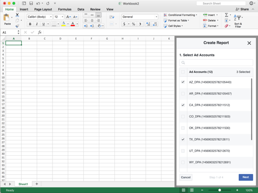Click the Cut scissors icon
Viewport: 258px width, 193px height.
coord(17,15)
